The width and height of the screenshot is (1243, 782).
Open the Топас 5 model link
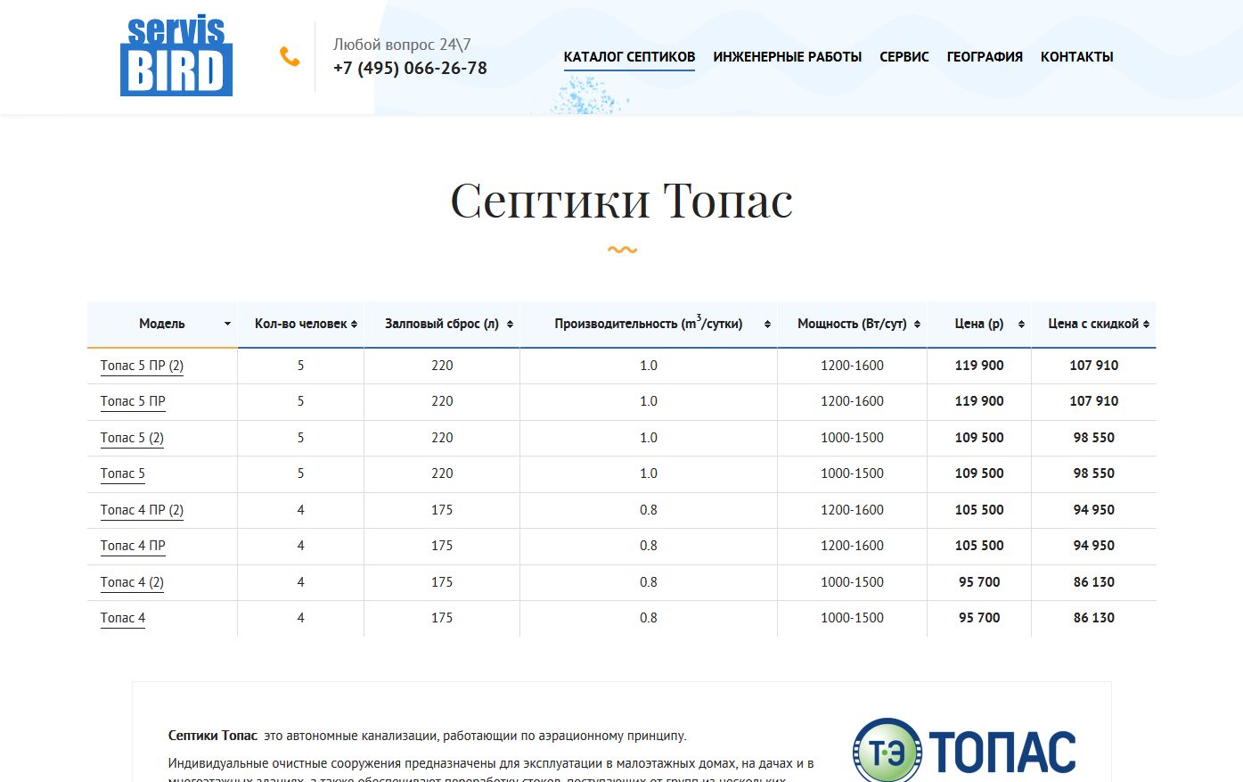click(x=123, y=473)
